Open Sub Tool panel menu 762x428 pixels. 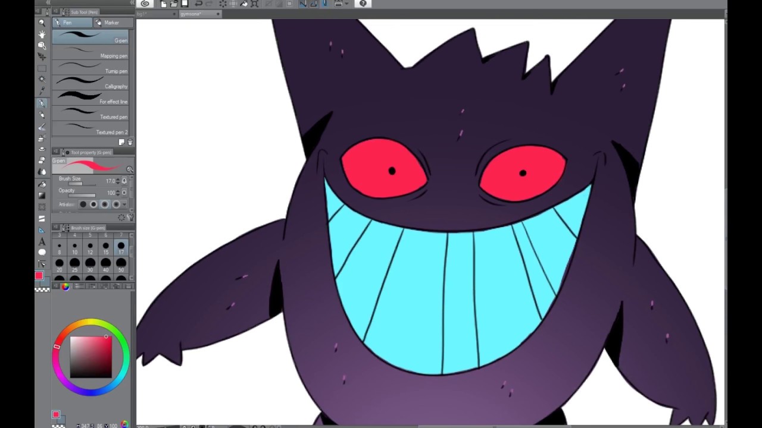pyautogui.click(x=55, y=11)
